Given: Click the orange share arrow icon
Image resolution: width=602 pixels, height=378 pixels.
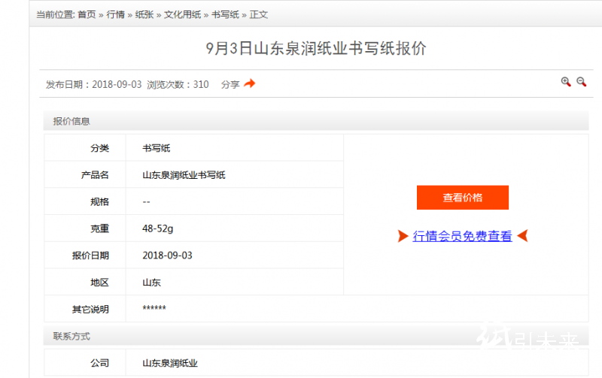Looking at the screenshot, I should 250,83.
